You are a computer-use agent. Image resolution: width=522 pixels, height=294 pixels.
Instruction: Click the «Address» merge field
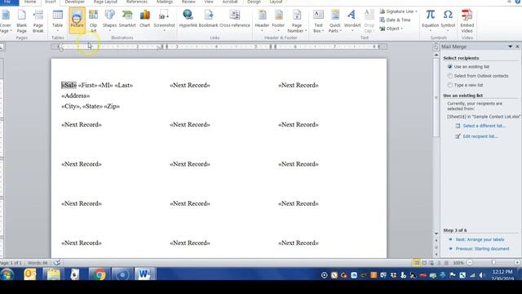coord(76,96)
